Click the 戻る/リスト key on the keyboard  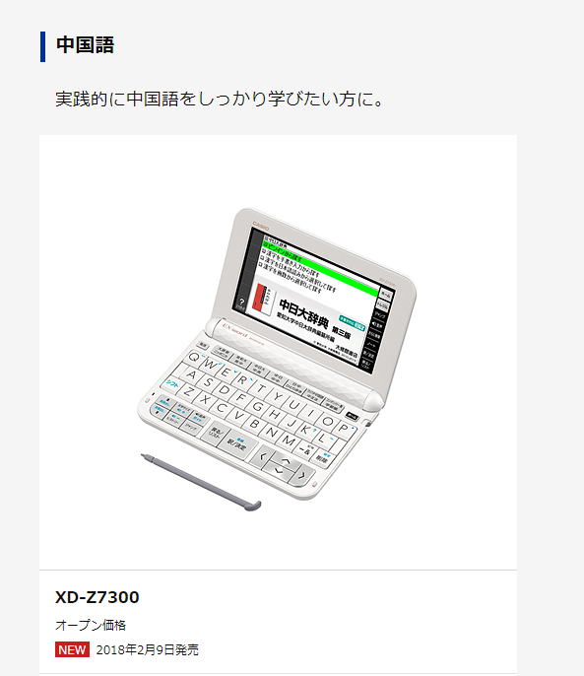click(216, 432)
